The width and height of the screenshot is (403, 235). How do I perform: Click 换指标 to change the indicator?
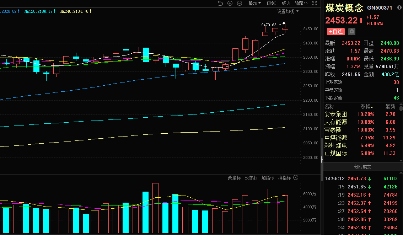click(284, 178)
